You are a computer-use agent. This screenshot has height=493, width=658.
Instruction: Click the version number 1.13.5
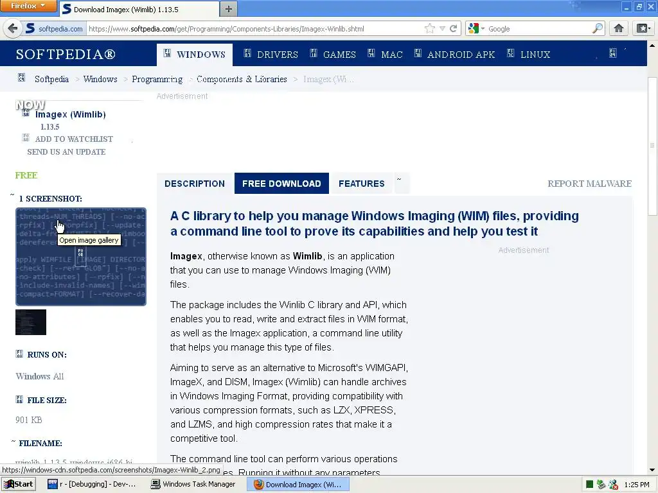pyautogui.click(x=50, y=126)
